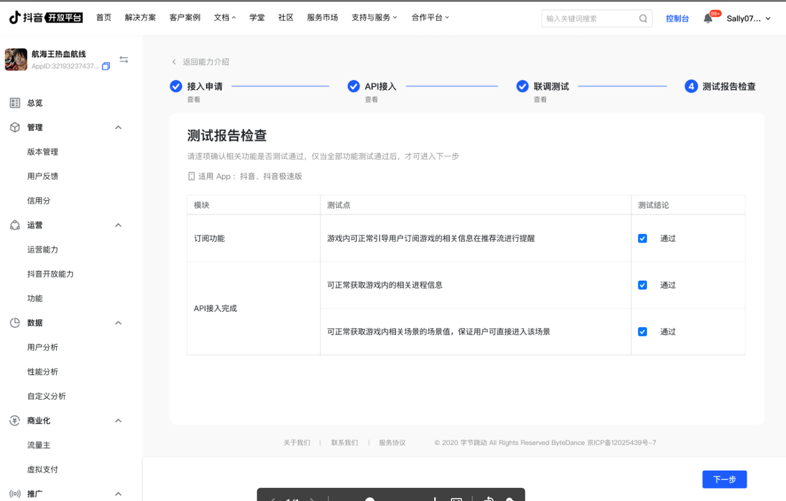This screenshot has width=786, height=501.
Task: Click 返回能力介绍 link
Action: (206, 62)
